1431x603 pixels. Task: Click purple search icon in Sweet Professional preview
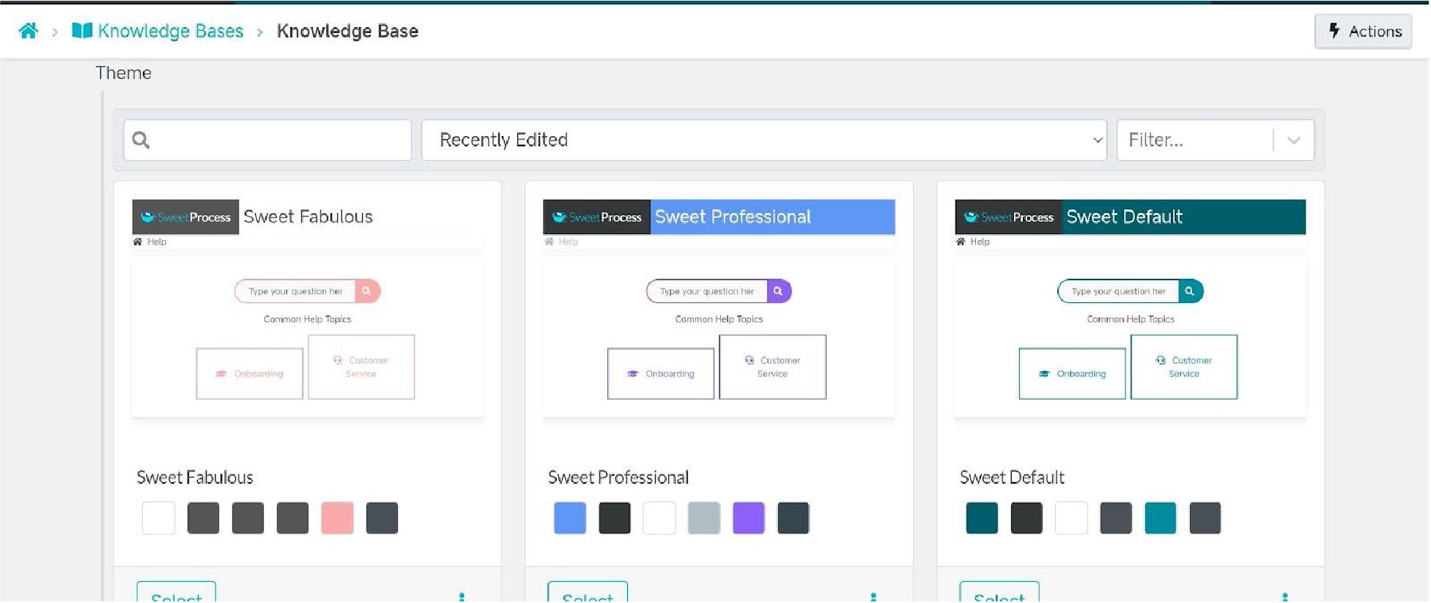click(x=778, y=291)
